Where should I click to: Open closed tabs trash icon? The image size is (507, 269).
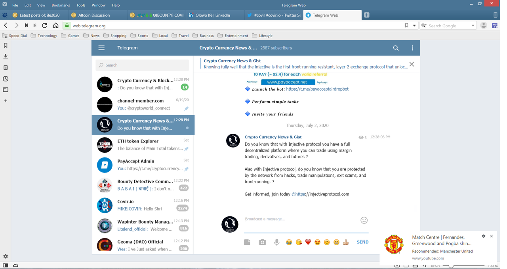(x=495, y=15)
